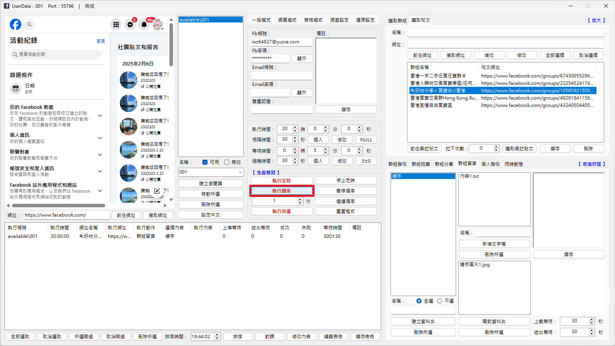Click the 停止定時 button
615x346 pixels.
(346, 181)
